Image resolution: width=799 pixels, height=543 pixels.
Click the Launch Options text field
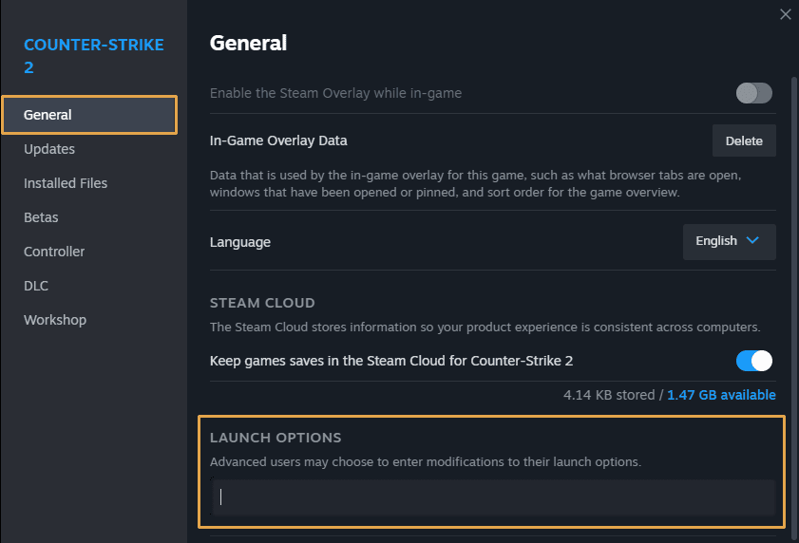[x=492, y=496]
